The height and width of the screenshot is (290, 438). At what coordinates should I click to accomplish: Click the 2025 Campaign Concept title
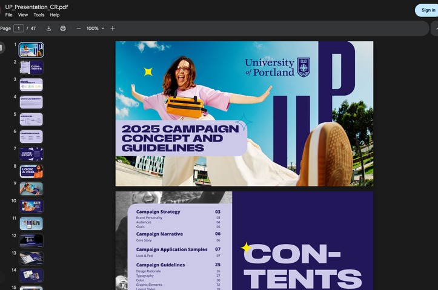point(180,138)
